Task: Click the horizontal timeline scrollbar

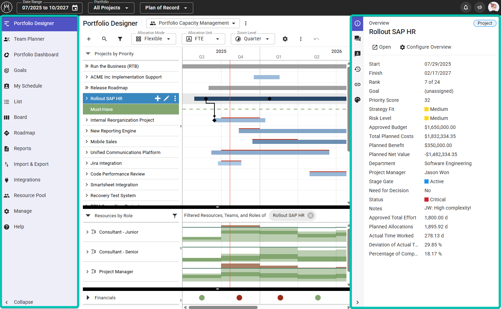Action: click(x=223, y=307)
